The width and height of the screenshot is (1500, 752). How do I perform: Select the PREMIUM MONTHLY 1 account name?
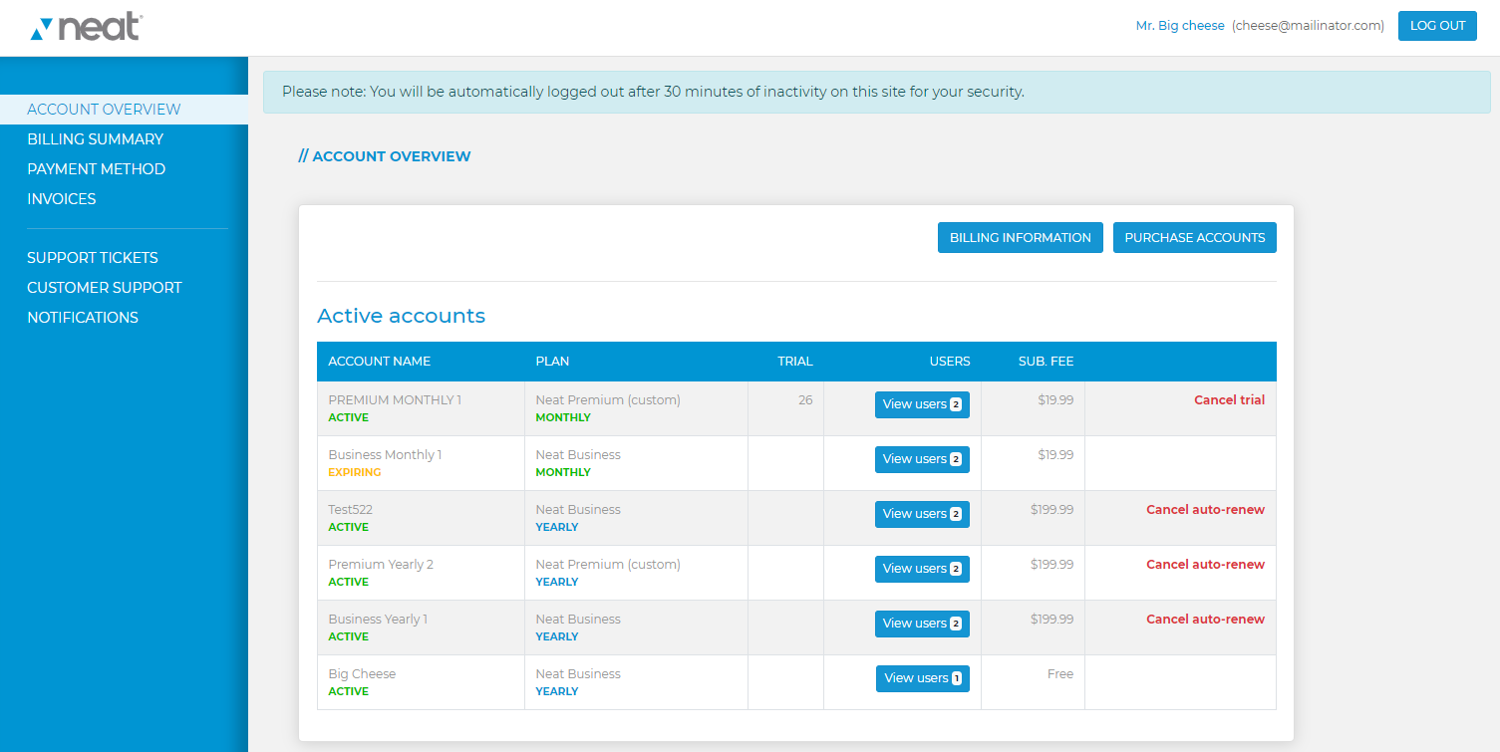(x=395, y=400)
